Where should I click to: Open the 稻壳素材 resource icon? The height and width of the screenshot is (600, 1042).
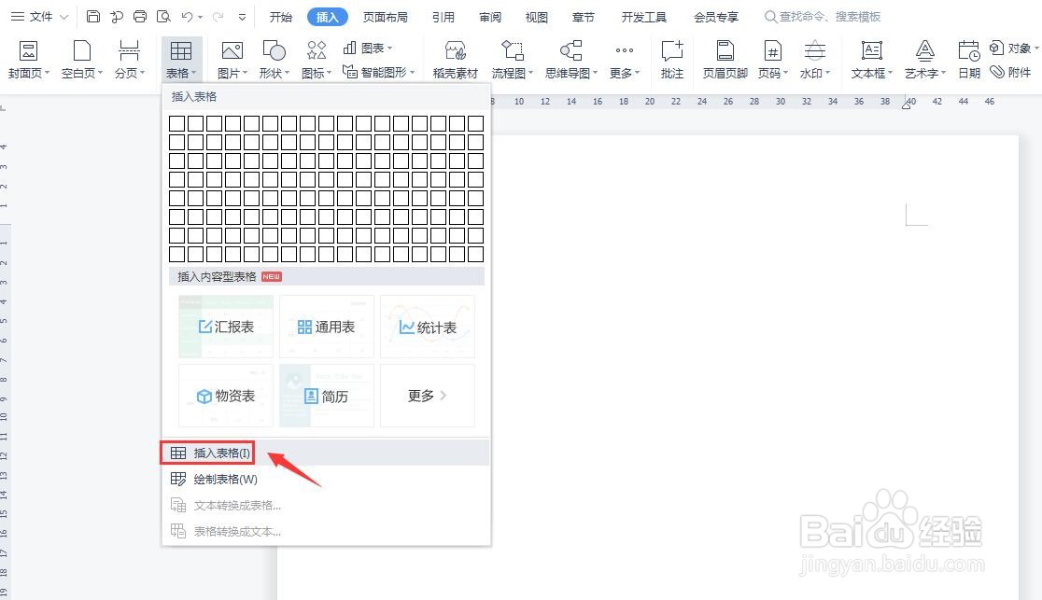click(455, 56)
